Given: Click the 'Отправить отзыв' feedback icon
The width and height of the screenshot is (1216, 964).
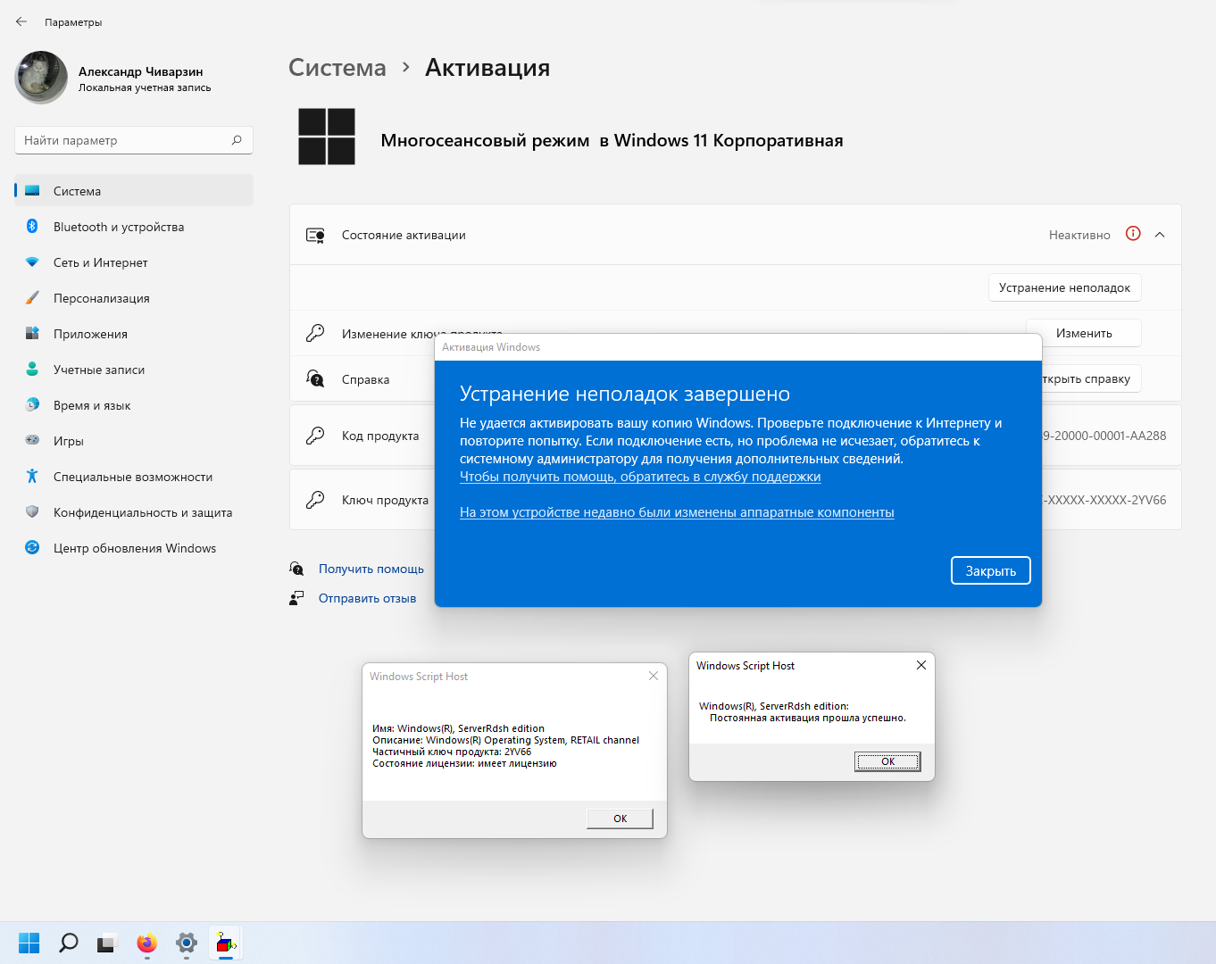Looking at the screenshot, I should click(x=296, y=598).
